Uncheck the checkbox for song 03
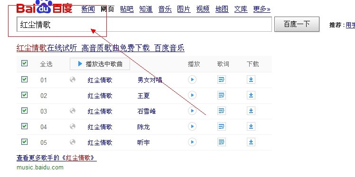 coord(25,110)
